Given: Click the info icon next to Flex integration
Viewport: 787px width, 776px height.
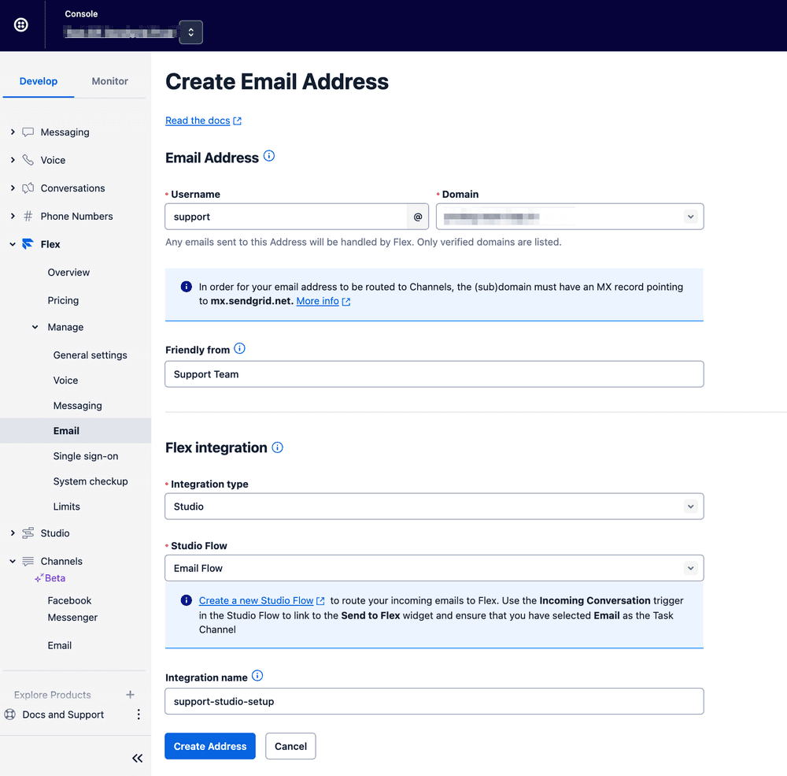Looking at the screenshot, I should point(276,447).
